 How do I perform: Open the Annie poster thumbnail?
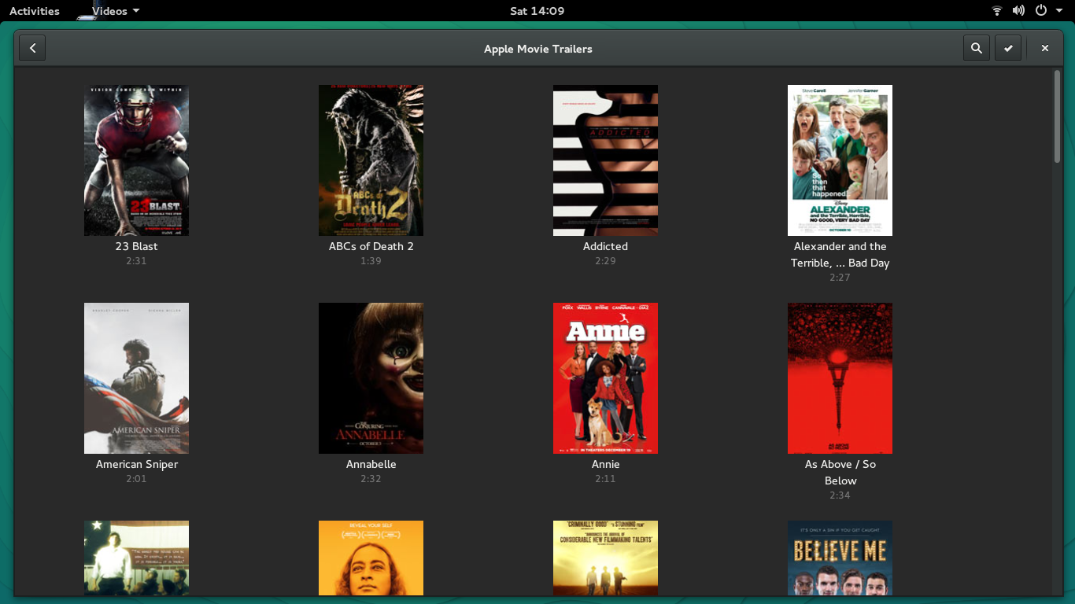(605, 378)
